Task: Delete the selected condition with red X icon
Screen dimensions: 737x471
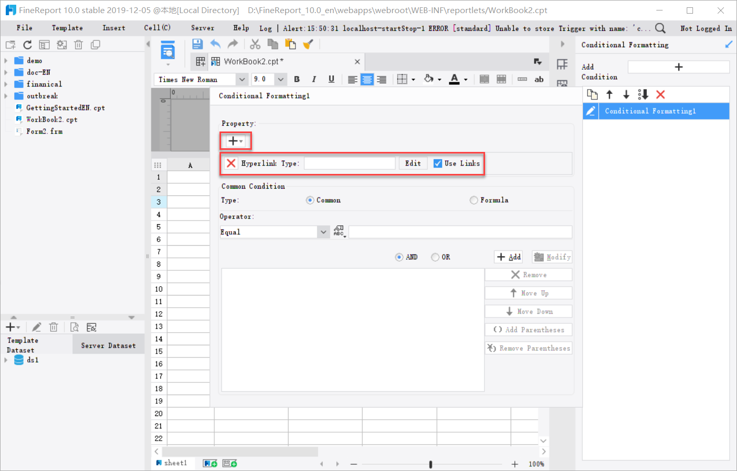Action: click(x=660, y=94)
